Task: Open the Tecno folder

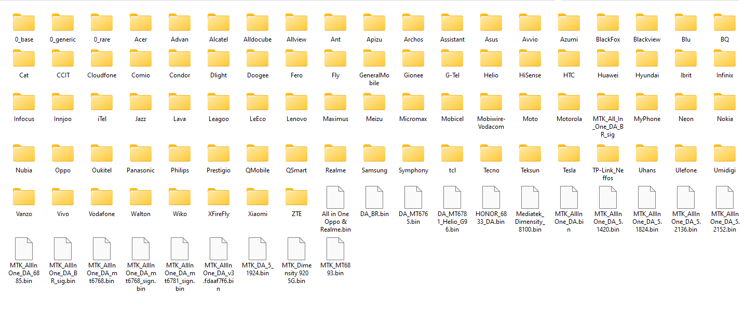Action: pyautogui.click(x=491, y=156)
